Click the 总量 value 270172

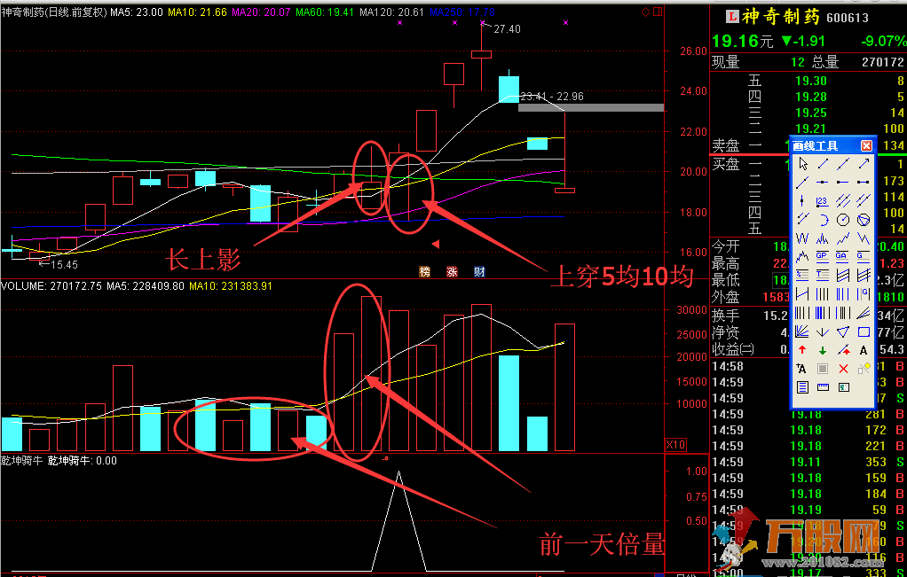coord(883,62)
